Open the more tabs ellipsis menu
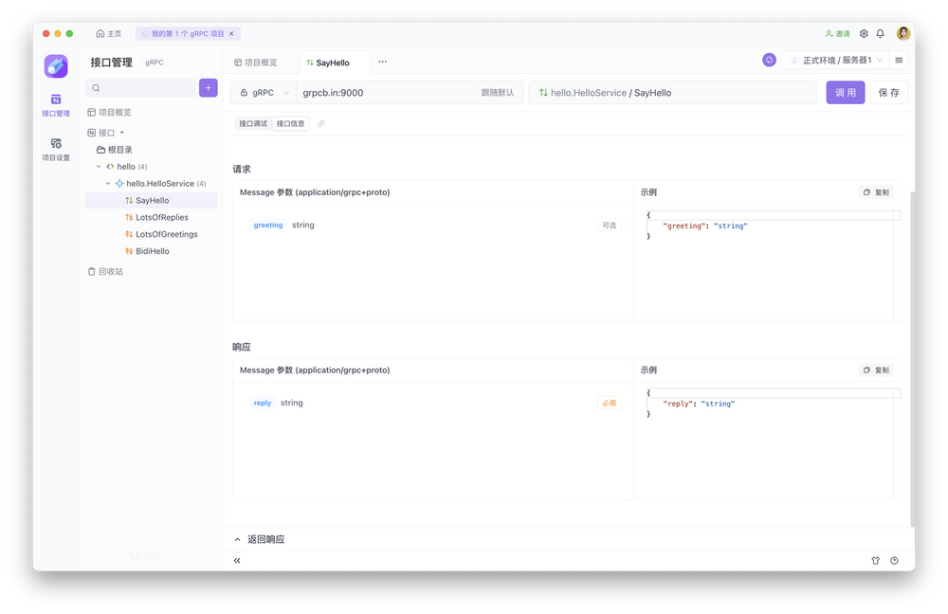948x614 pixels. pyautogui.click(x=383, y=62)
